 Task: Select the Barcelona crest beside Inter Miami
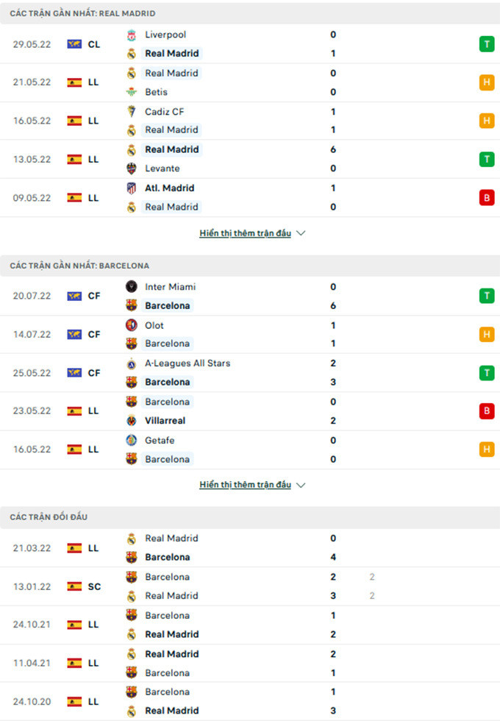click(x=132, y=305)
